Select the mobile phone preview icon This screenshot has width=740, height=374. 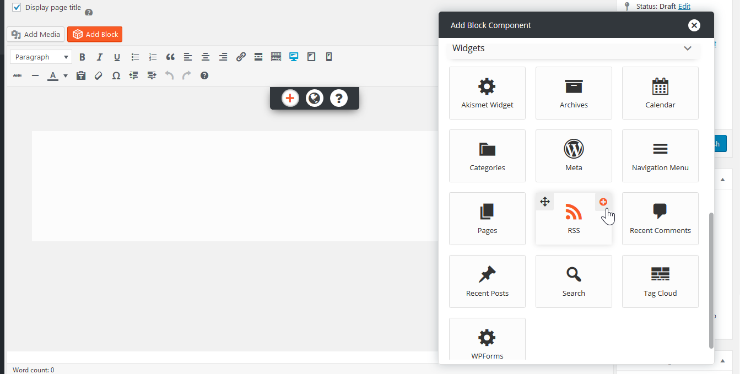click(329, 57)
